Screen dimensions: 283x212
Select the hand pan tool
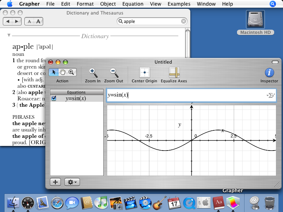63,72
